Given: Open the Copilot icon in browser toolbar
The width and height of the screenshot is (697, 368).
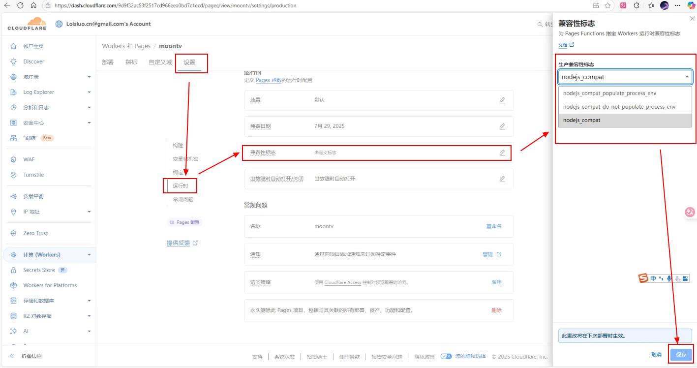Looking at the screenshot, I should pyautogui.click(x=691, y=5).
